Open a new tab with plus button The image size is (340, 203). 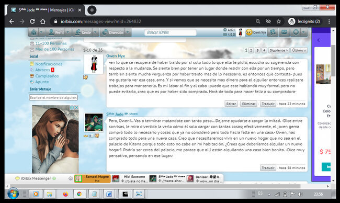(92, 10)
